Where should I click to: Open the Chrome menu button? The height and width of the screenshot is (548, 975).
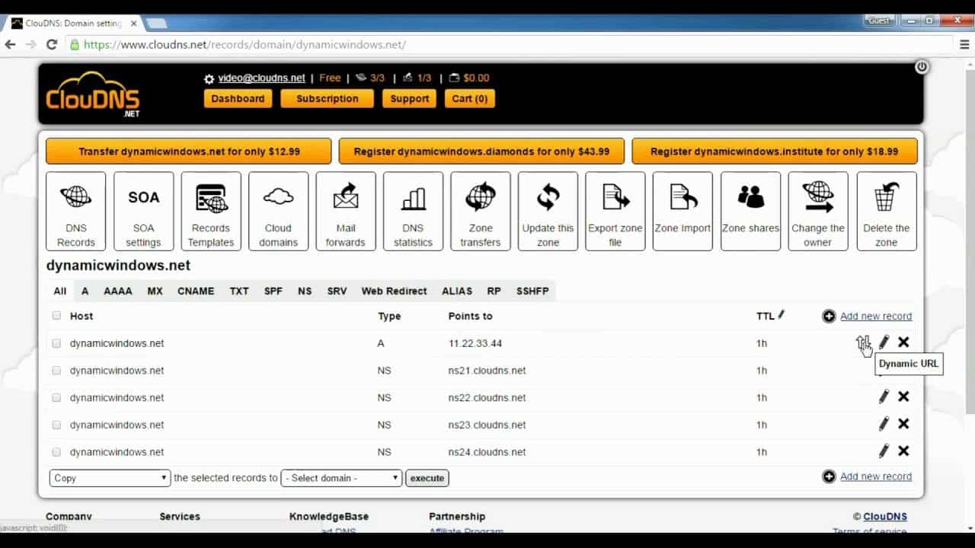(964, 45)
